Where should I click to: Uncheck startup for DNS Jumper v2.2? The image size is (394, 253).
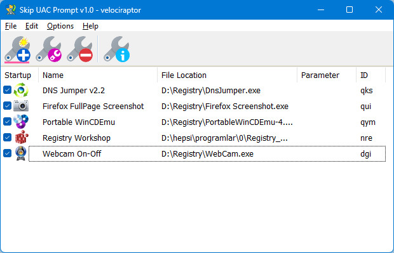(7, 90)
